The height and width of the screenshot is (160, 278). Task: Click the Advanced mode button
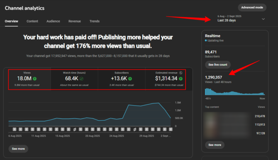(x=252, y=7)
